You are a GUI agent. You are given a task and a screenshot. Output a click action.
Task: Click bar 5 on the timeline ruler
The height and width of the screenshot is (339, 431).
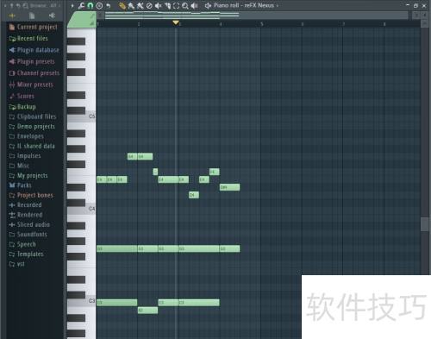pos(262,24)
